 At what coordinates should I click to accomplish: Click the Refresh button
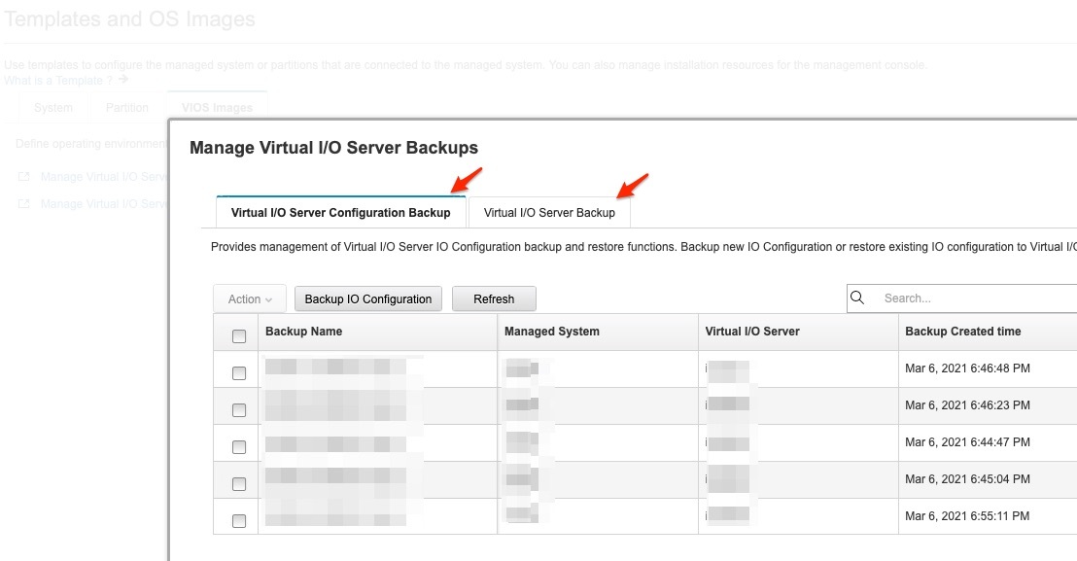point(494,299)
